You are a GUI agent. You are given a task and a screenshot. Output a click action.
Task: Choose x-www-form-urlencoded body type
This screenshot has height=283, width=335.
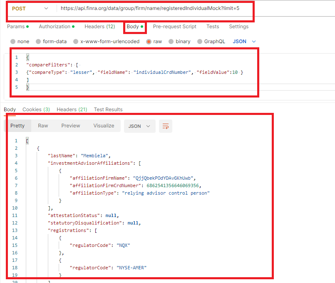tap(76, 41)
